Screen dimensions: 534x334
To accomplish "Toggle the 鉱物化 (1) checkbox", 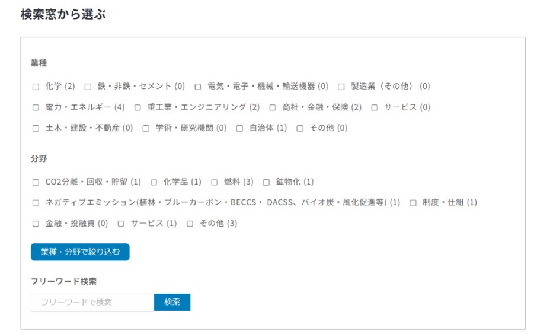I will coord(266,182).
